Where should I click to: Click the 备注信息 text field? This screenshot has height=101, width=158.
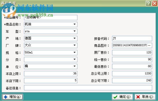88,88
